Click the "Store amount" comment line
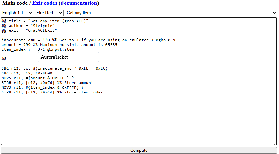Viewport: 279px width, 154px height. click(x=47, y=83)
